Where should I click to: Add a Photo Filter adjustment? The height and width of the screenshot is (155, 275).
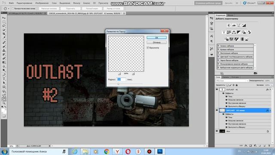point(244,32)
